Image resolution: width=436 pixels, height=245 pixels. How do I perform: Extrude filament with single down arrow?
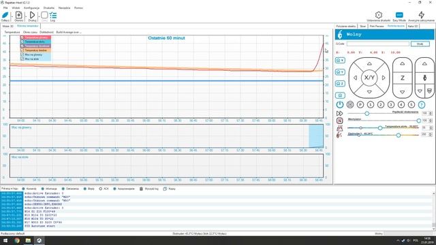point(420,91)
